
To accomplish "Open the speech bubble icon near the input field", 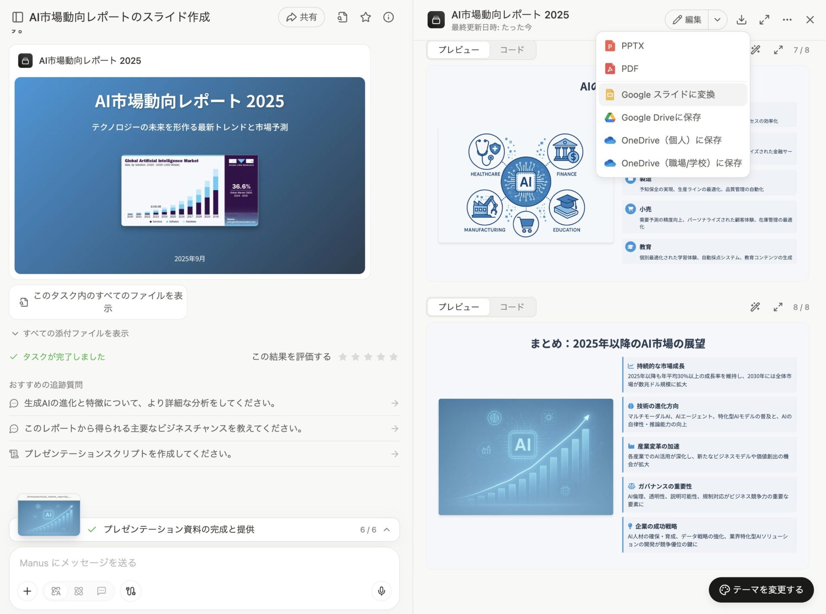I will coord(102,591).
